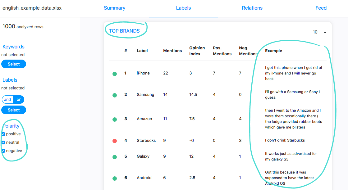Click Starbucks opinion index value -6

click(191, 140)
